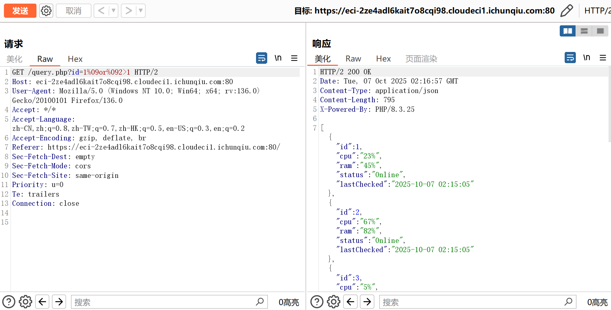Screen dimensions: 611x310
Task: Switch to the combined tabbed layout view
Action: [x=600, y=31]
